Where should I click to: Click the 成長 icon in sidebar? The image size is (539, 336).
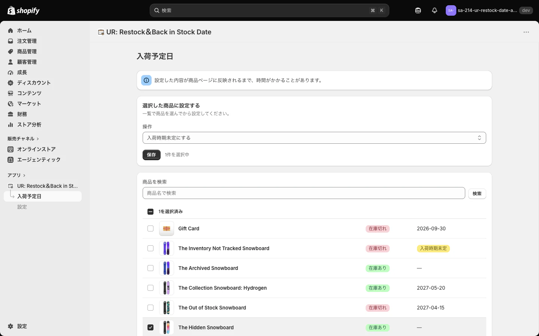[x=10, y=72]
